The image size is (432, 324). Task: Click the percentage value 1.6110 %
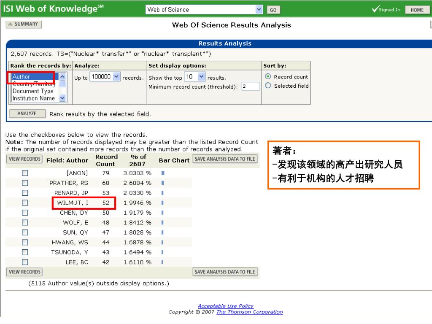(x=137, y=262)
